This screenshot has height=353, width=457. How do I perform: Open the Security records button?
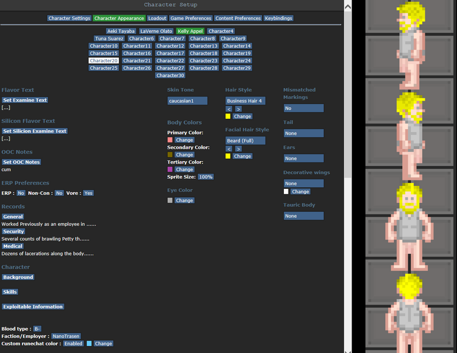pos(14,232)
